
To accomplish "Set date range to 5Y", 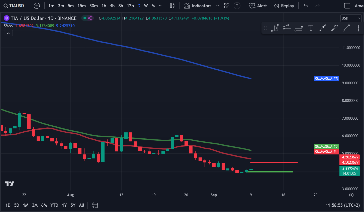I will [x=73, y=205].
